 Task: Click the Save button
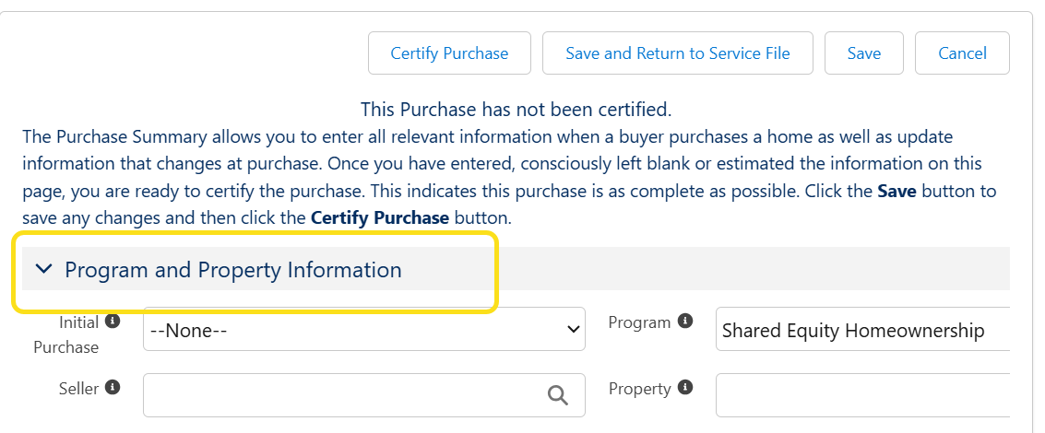pos(864,53)
